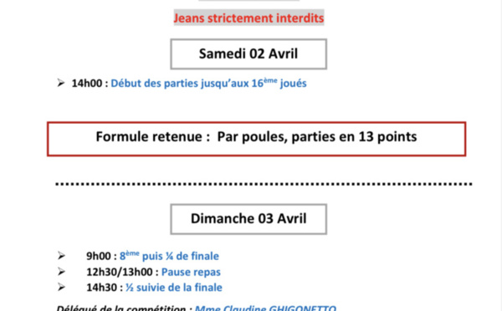
Task: Click the Jeans strictement interdits heading
Action: [248, 18]
